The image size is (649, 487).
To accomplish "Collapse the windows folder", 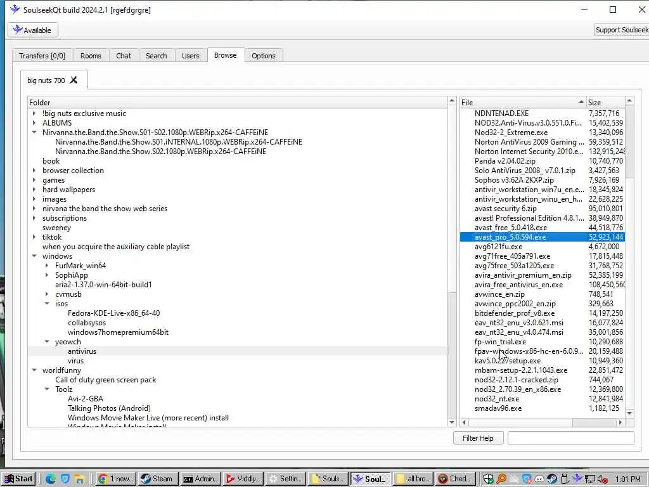I will tap(34, 256).
